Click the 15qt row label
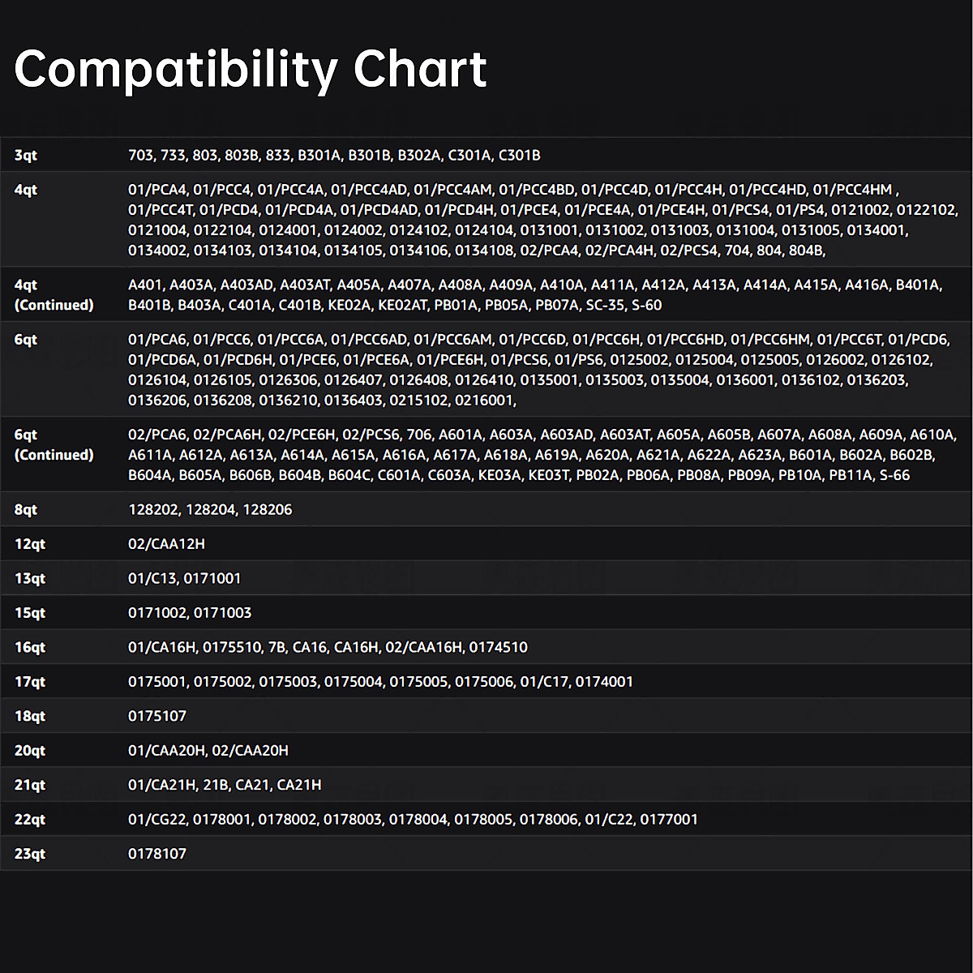The image size is (973, 973). click(x=30, y=613)
